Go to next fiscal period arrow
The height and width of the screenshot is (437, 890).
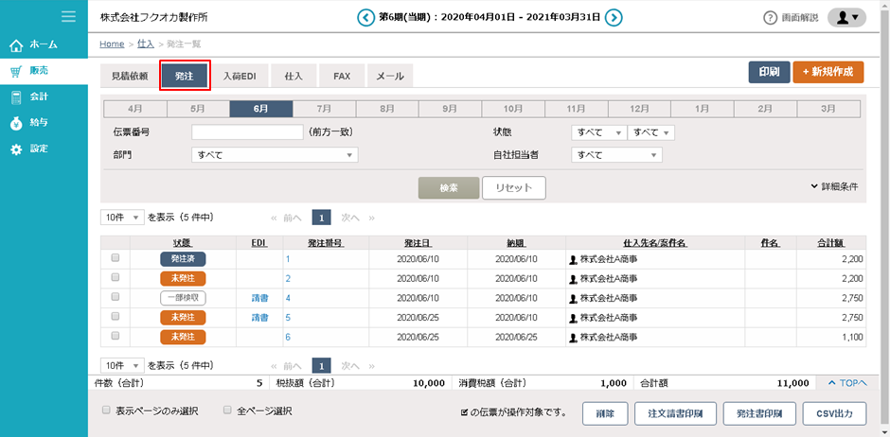coord(614,17)
